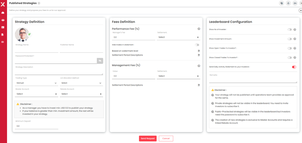The image size is (302, 143).
Task: Open the users group sidebar icon
Action: [3, 20]
